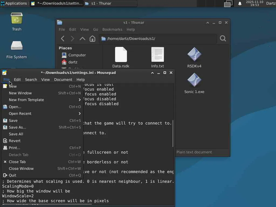Click Mousepad horizontal scrollbar at bottom
276x207 pixels.
(x=47, y=204)
